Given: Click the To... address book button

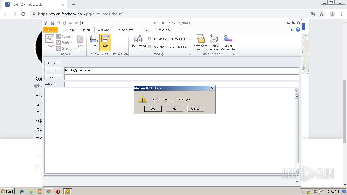Looking at the screenshot, I should [53, 70].
